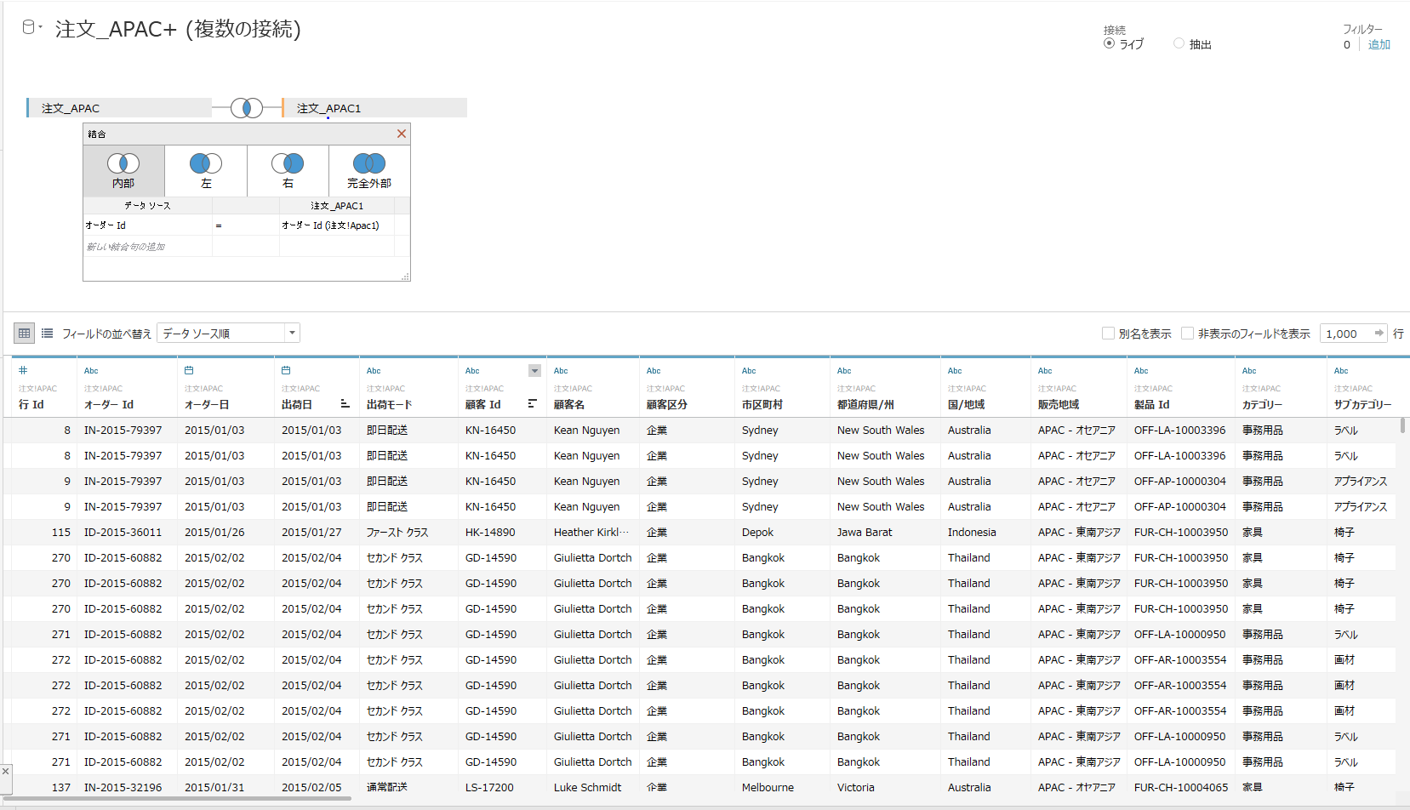The height and width of the screenshot is (810, 1410).
Task: Enable the 別名を表示 checkbox
Action: pos(1108,334)
